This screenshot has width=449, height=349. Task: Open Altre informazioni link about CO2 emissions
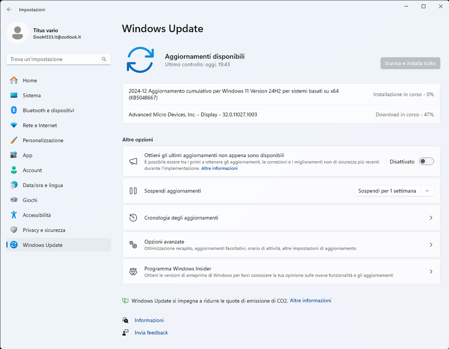click(310, 300)
